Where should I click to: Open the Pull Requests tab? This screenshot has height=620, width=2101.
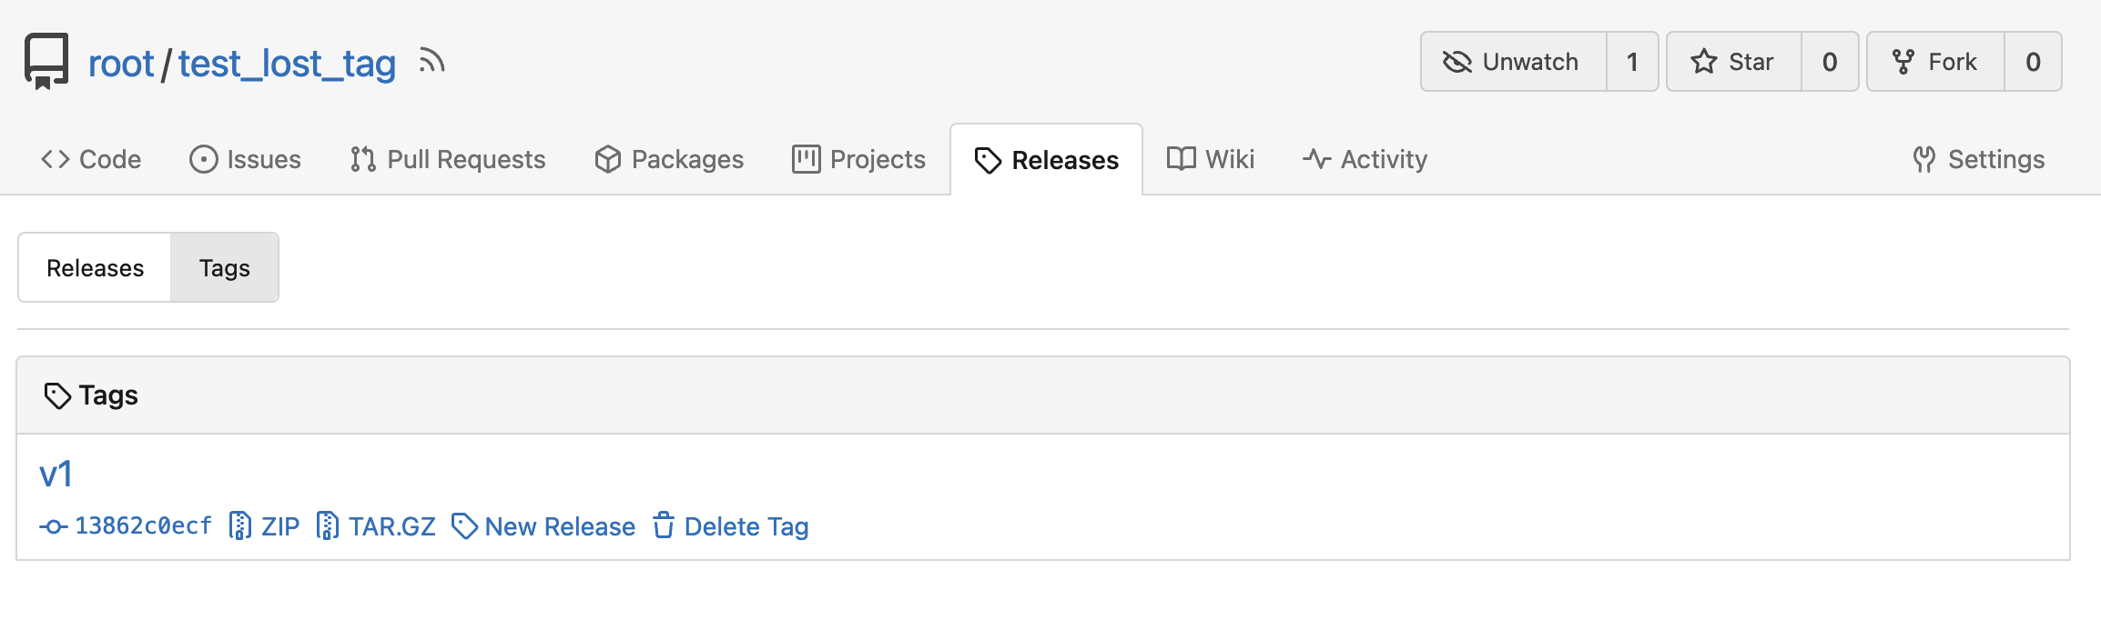point(448,159)
